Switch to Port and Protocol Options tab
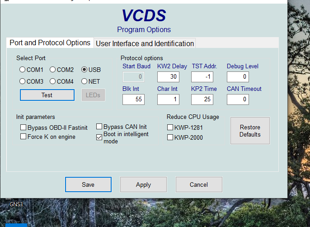 click(50, 43)
